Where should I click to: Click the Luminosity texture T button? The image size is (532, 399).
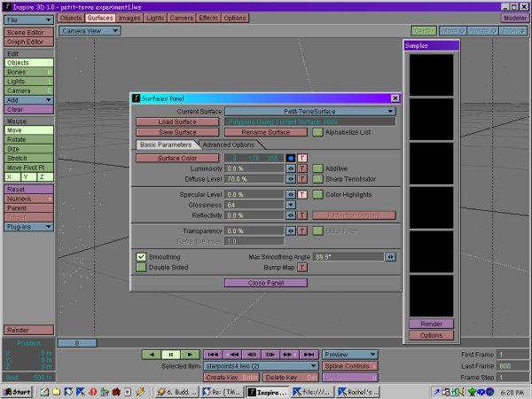coord(301,168)
